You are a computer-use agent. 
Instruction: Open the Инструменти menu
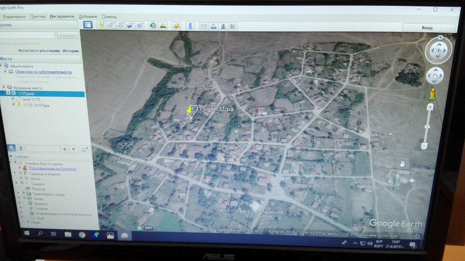point(62,16)
